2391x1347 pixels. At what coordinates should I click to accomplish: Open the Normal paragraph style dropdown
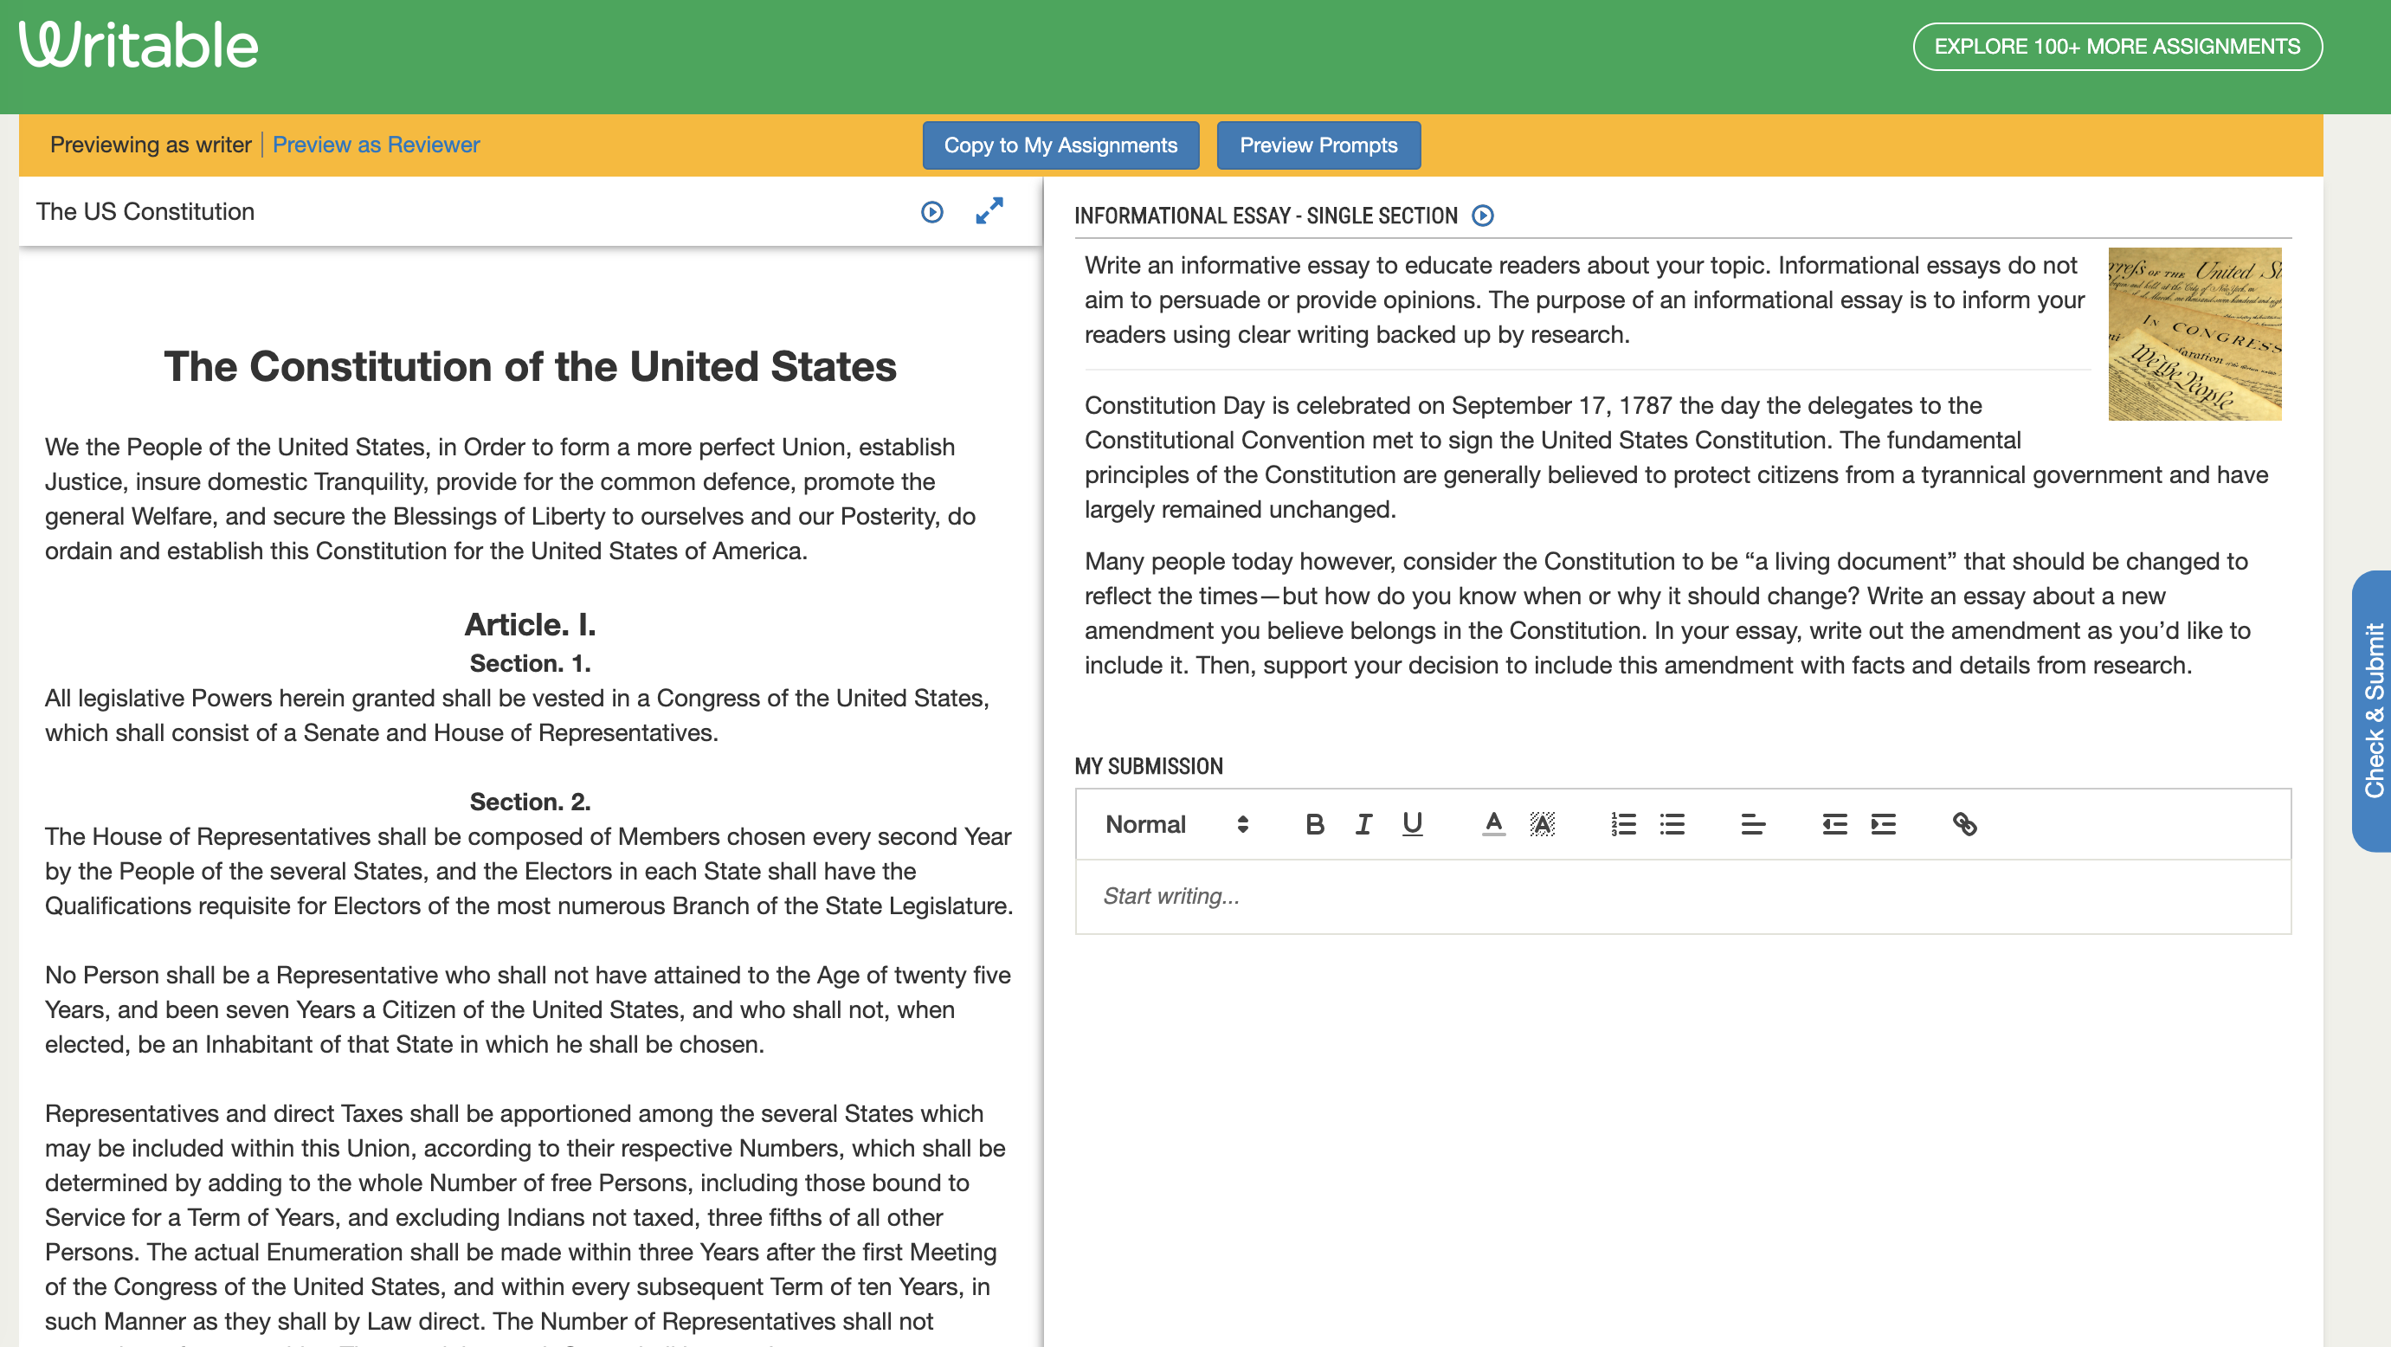click(x=1177, y=824)
